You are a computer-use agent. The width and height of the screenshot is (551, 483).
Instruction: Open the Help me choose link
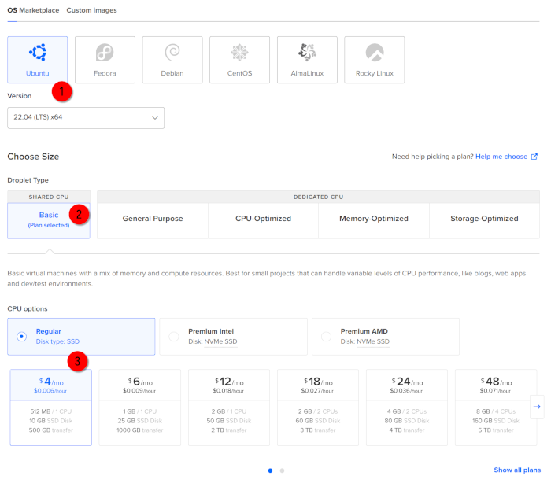pos(501,157)
